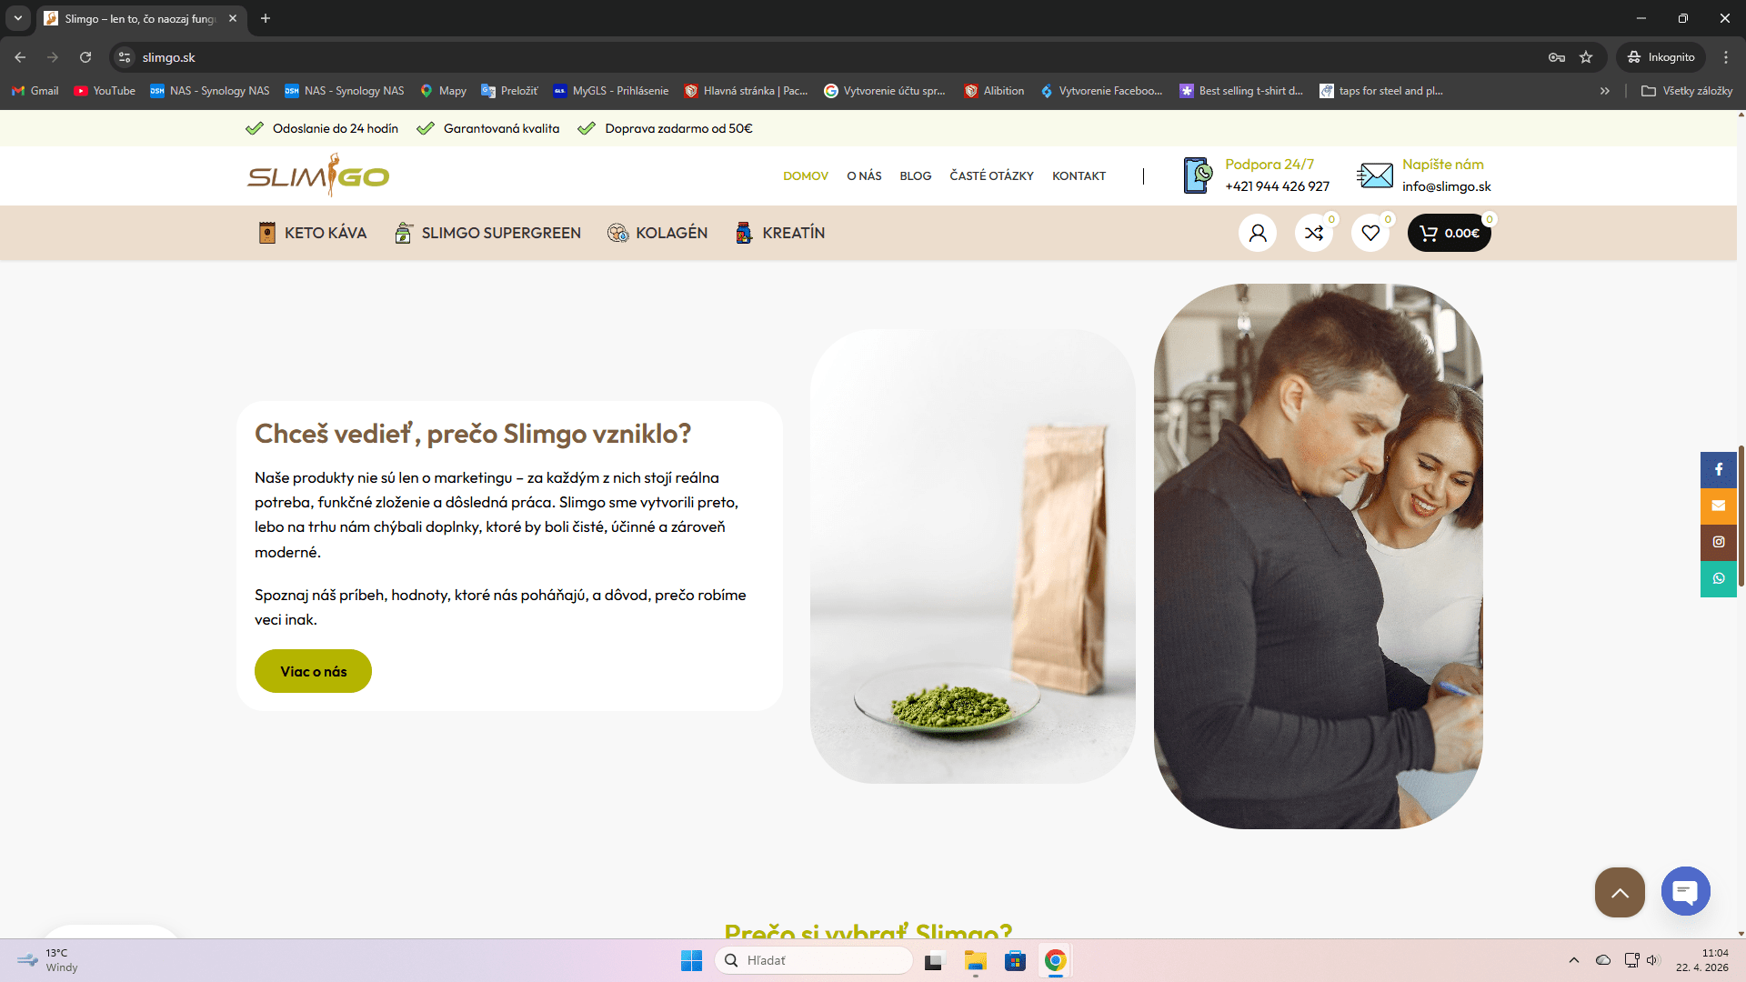Bookmark this tab with the star icon
Screen dimensions: 1746x982
point(1586,57)
